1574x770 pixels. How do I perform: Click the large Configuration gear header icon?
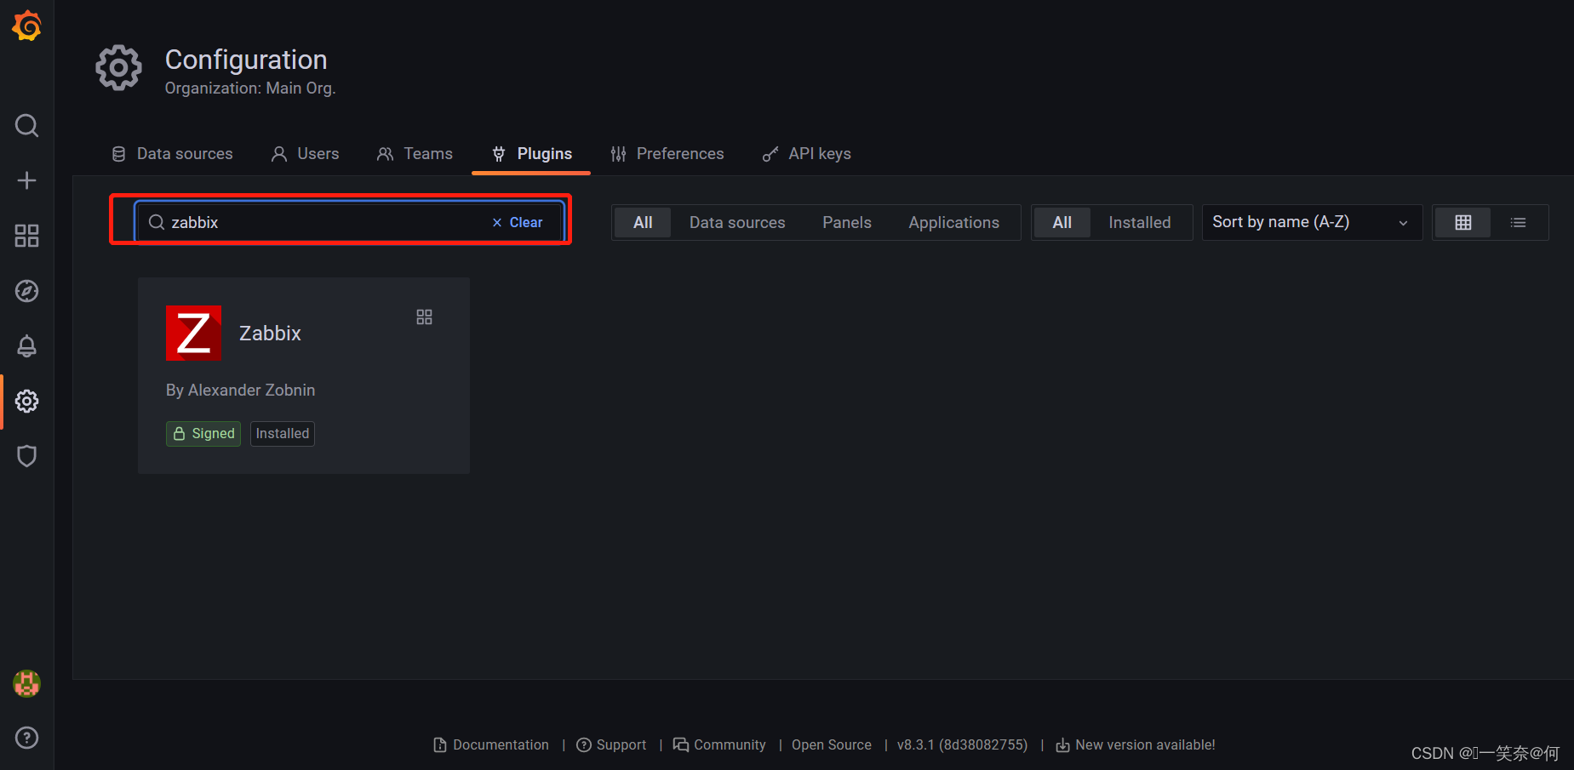pyautogui.click(x=118, y=68)
